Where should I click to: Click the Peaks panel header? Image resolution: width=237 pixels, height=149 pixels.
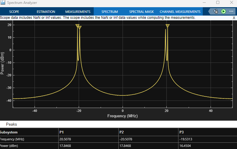point(11,124)
